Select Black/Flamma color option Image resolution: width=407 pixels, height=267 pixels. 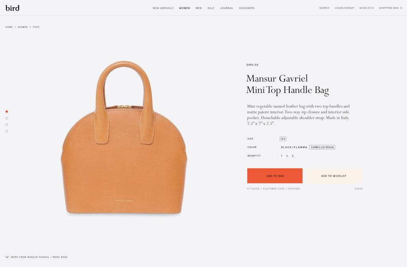point(294,147)
